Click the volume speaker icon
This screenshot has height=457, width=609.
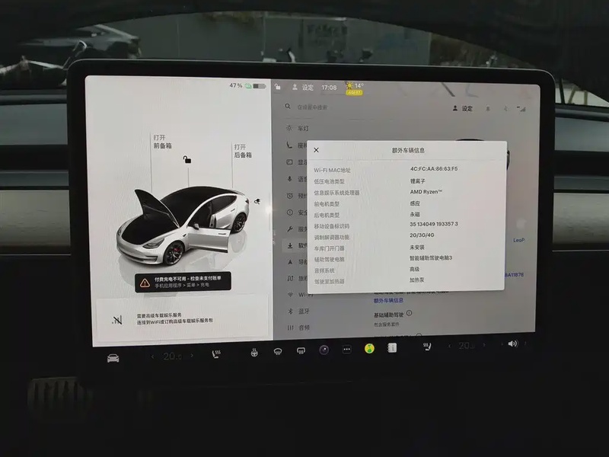pos(512,344)
